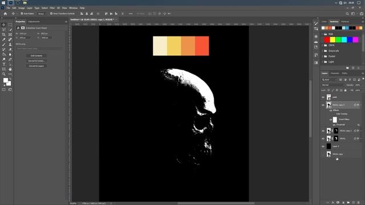Viewport: 365px width, 205px height.
Task: Open the Histogram collapsed panel icon
Action: point(316,42)
